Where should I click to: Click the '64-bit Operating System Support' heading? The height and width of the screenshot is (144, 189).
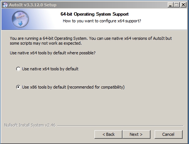pos(94,14)
